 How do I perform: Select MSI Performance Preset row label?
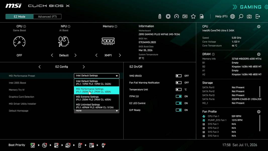[x=22, y=76]
